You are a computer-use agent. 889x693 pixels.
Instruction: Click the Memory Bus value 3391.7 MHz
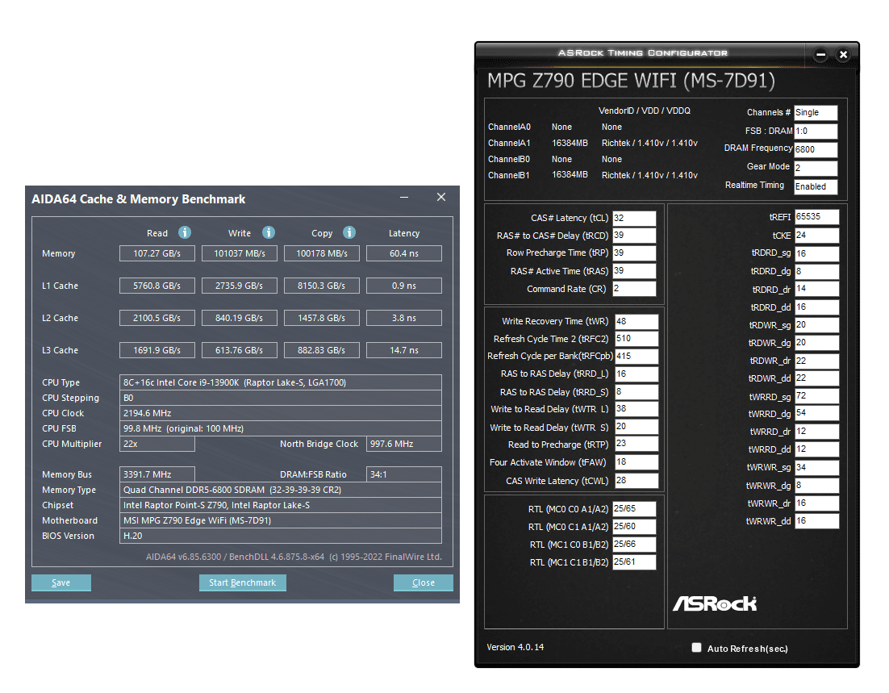pyautogui.click(x=157, y=474)
